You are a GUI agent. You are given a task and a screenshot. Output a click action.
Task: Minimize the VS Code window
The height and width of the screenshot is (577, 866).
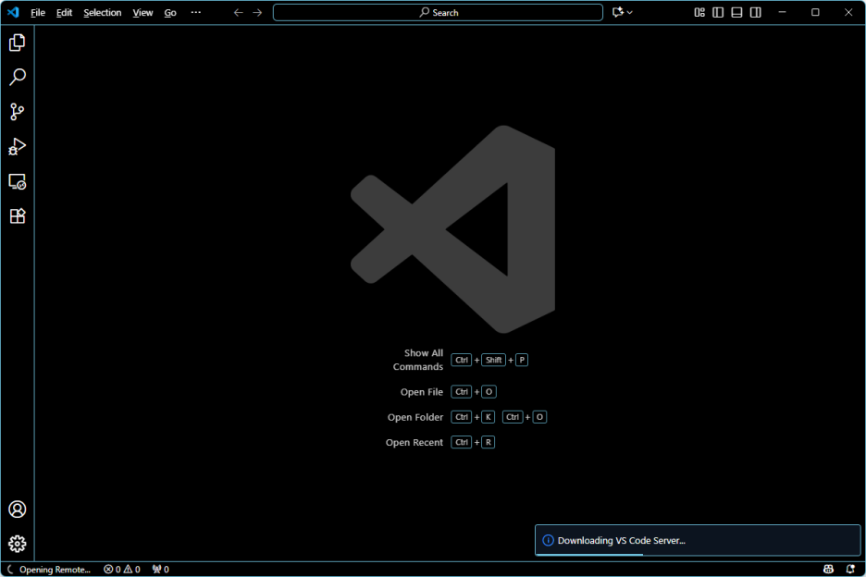pyautogui.click(x=782, y=12)
